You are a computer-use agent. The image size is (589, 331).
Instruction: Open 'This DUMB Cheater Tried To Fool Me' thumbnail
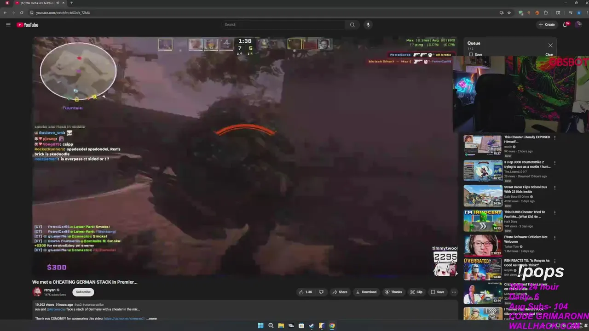(x=483, y=220)
